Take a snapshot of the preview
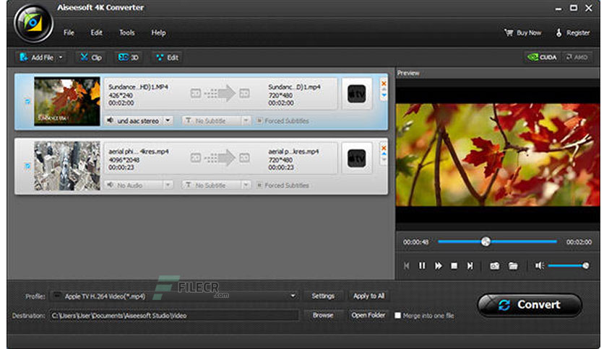604x349 pixels. 495,265
